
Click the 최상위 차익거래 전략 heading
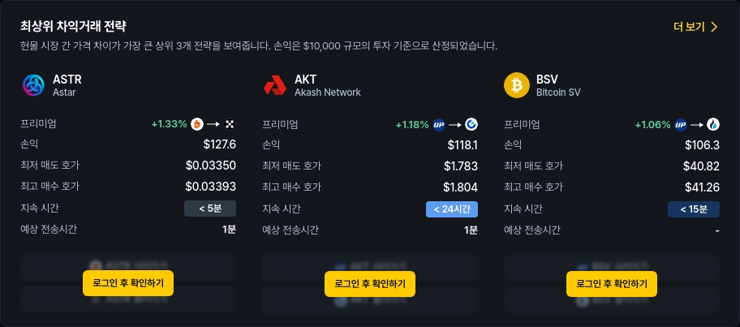point(73,26)
